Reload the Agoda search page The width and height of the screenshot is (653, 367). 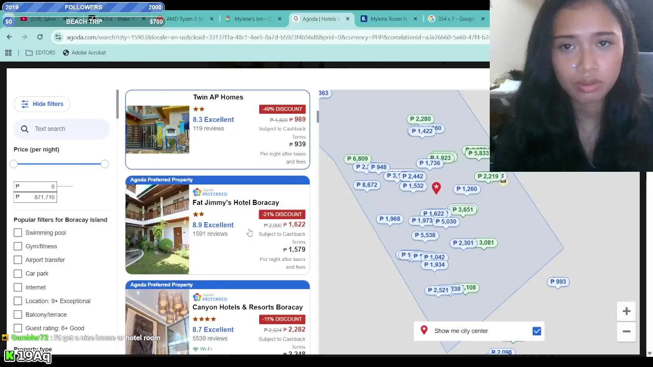[x=40, y=37]
